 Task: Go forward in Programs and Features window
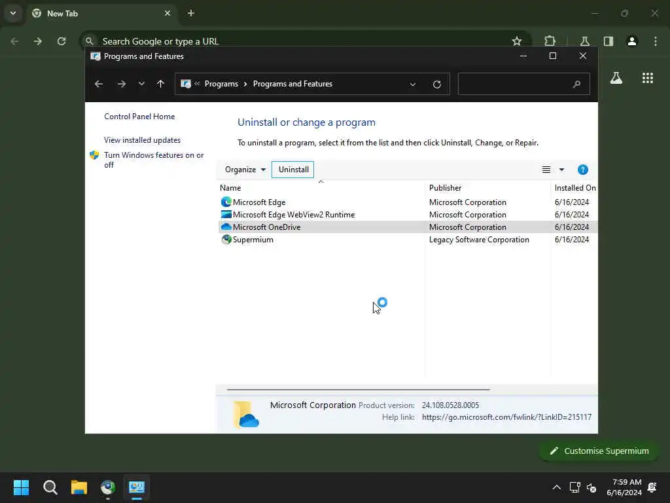(x=122, y=84)
